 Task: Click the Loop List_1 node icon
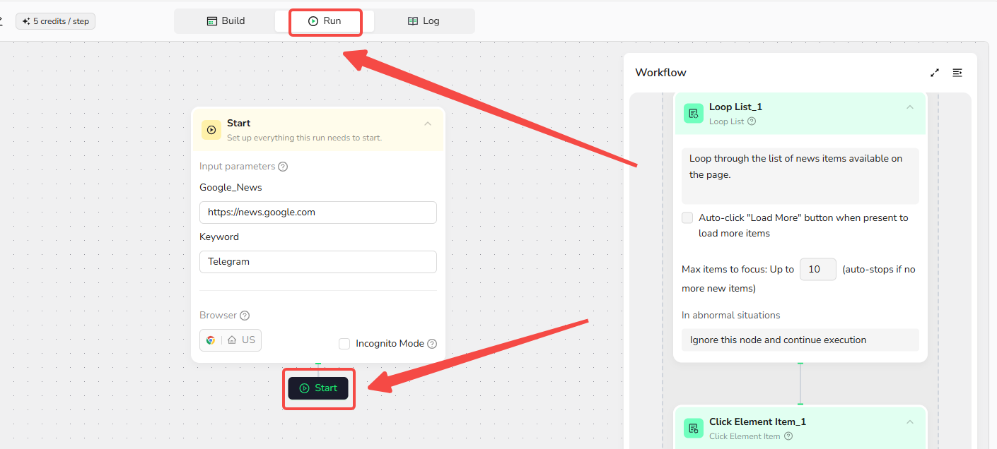[693, 113]
